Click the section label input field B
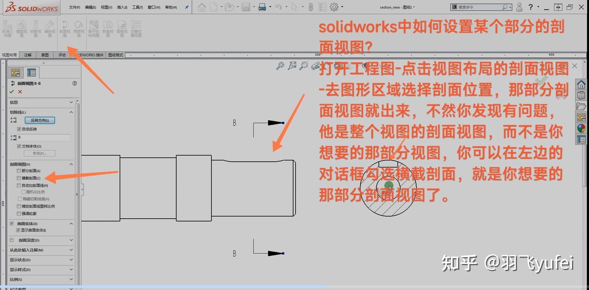Image resolution: width=589 pixels, height=290 pixels. pyautogui.click(x=44, y=137)
